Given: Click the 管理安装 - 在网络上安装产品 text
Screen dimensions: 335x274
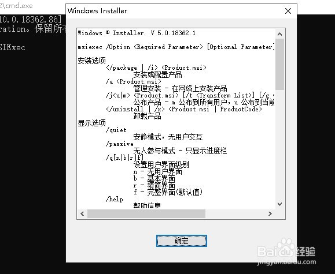Looking at the screenshot, I should [180, 88].
